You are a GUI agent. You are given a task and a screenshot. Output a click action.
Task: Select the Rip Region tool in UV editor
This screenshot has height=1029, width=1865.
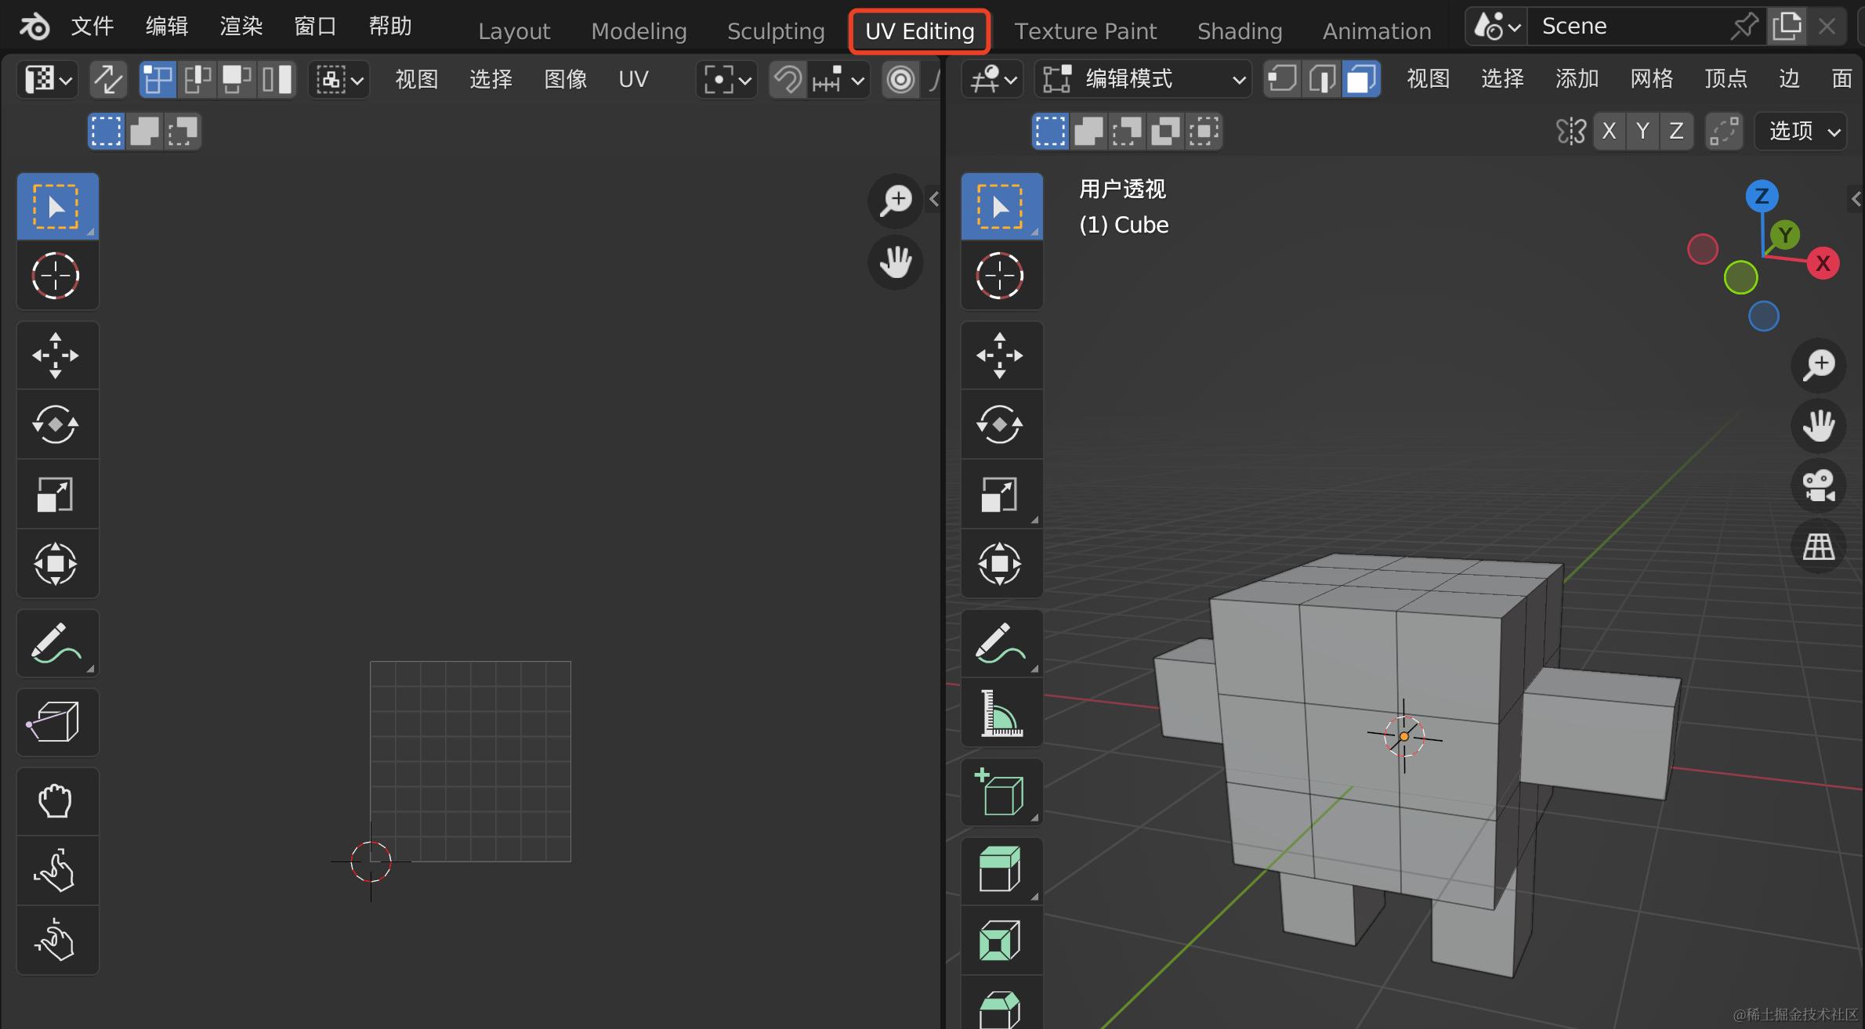[56, 722]
